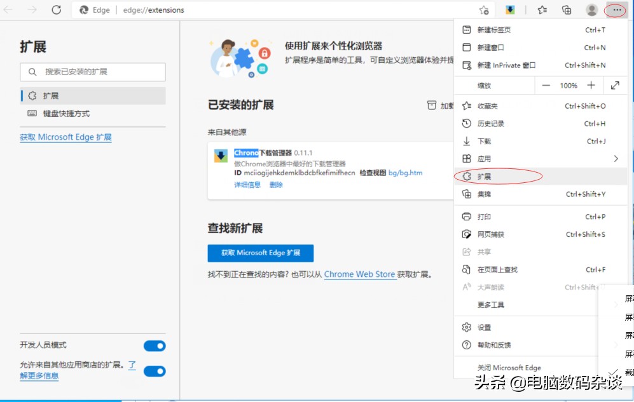The height and width of the screenshot is (402, 634).
Task: Toggle 开发人员模式 switch
Action: pos(155,345)
